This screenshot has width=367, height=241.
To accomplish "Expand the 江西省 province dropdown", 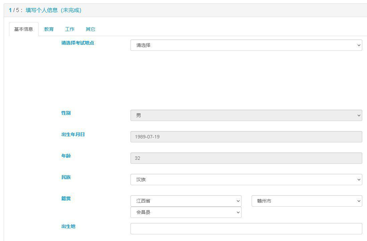I will click(x=186, y=201).
